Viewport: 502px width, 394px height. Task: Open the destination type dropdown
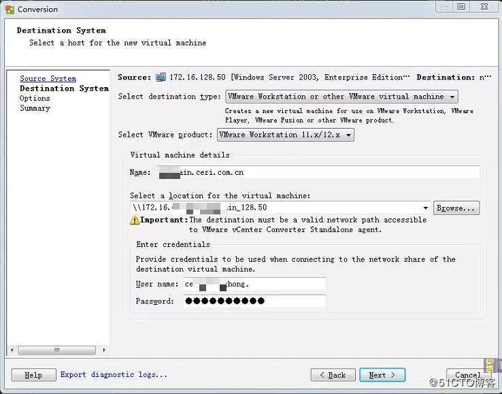coord(341,97)
